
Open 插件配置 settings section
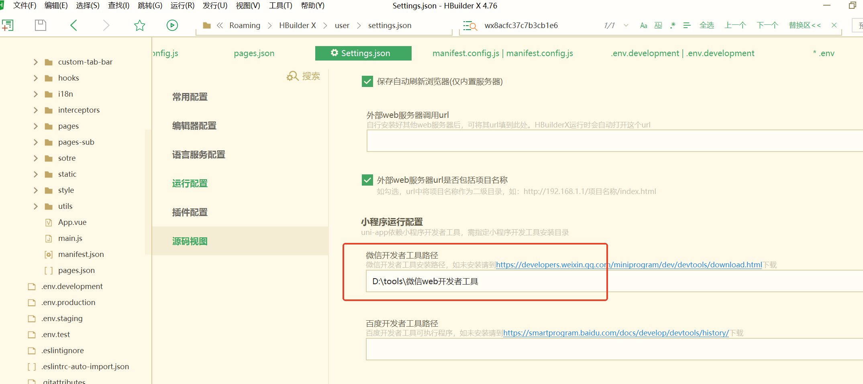point(190,212)
